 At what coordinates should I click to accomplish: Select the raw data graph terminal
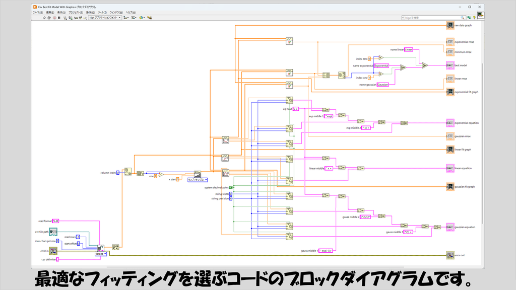coord(450,25)
